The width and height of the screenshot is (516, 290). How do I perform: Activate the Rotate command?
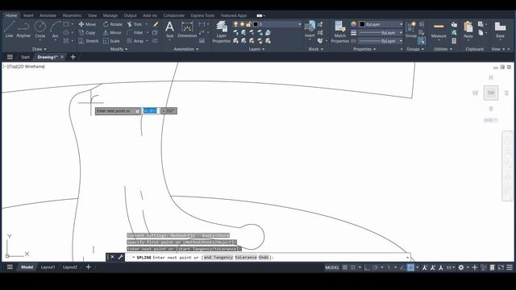pyautogui.click(x=113, y=24)
